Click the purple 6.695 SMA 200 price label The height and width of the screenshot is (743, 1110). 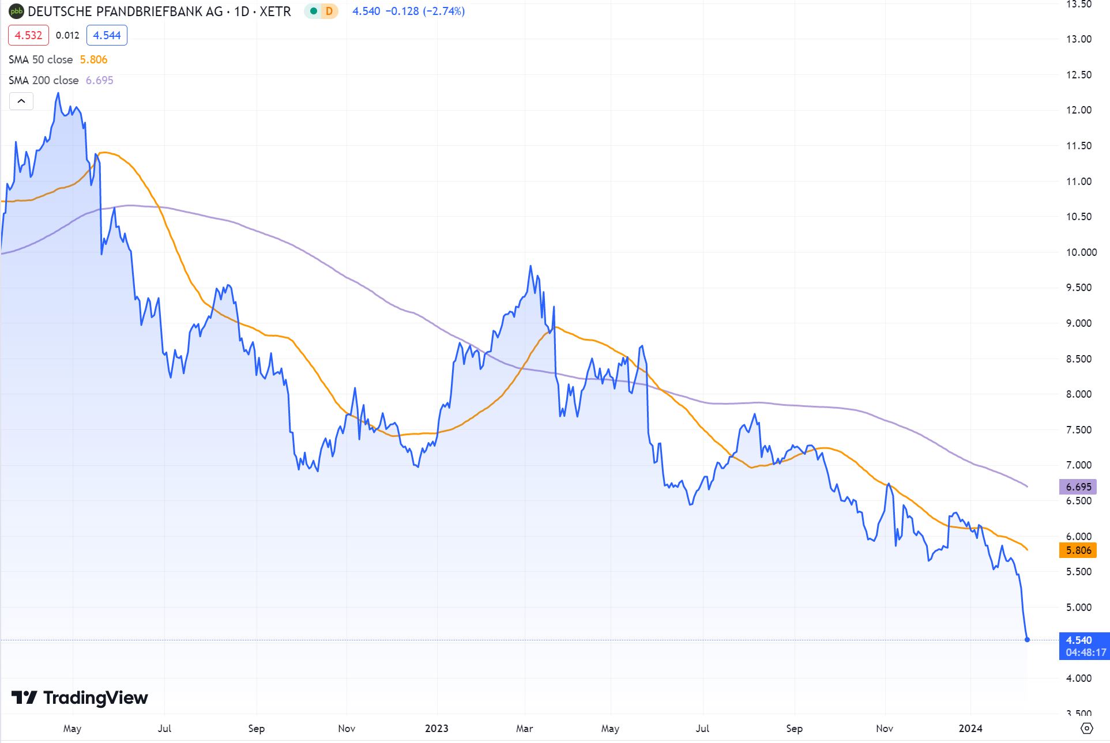pos(1078,487)
